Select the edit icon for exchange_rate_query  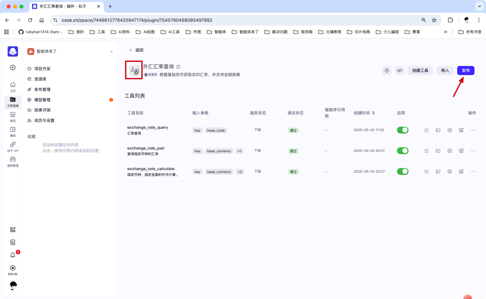[426, 130]
